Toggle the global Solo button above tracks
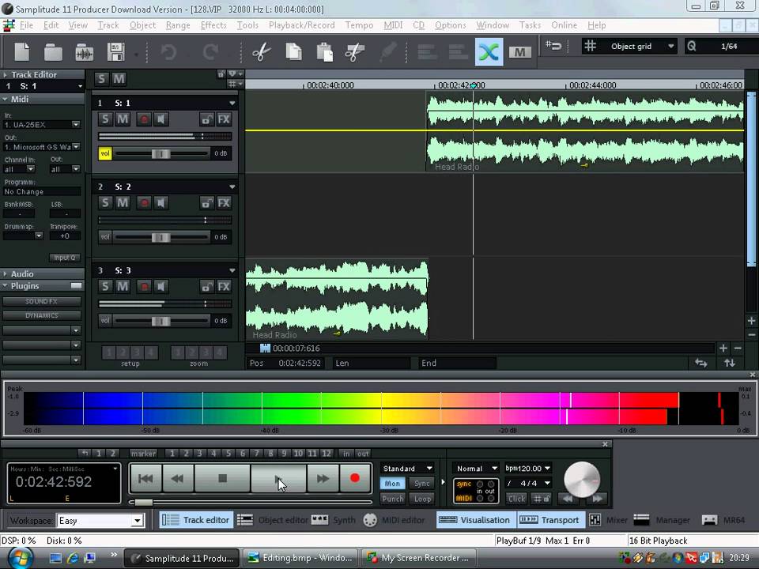 pos(101,79)
